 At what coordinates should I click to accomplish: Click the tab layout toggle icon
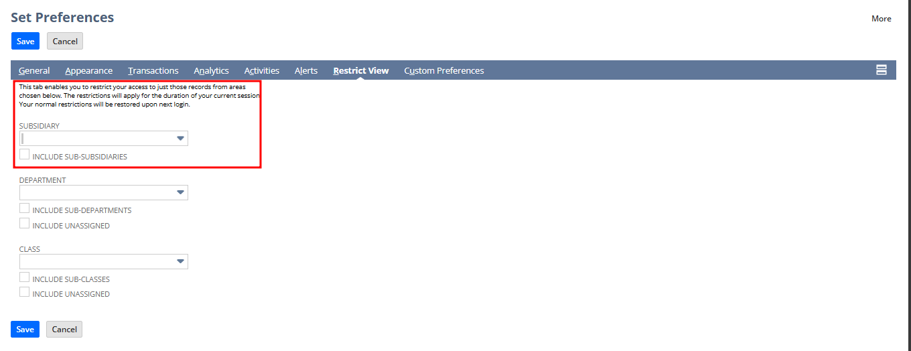882,70
